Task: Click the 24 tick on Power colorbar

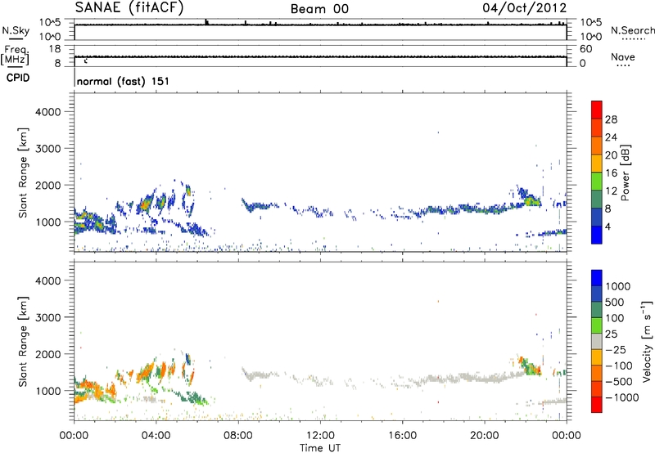Action: (611, 137)
